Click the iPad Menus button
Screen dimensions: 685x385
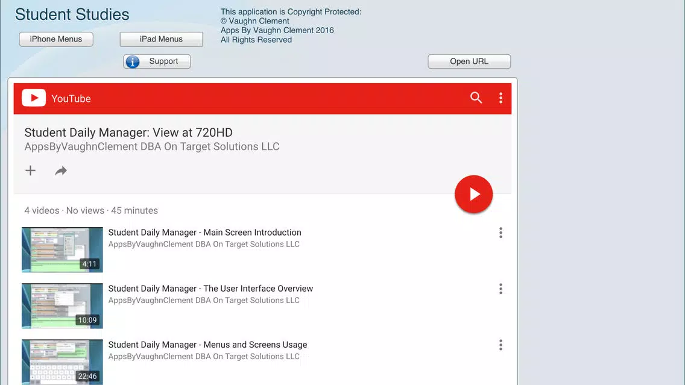(x=161, y=39)
